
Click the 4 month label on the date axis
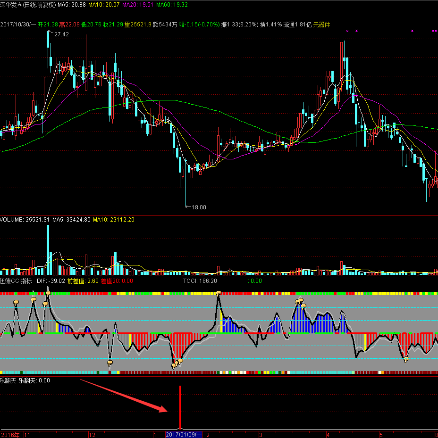point(328,435)
